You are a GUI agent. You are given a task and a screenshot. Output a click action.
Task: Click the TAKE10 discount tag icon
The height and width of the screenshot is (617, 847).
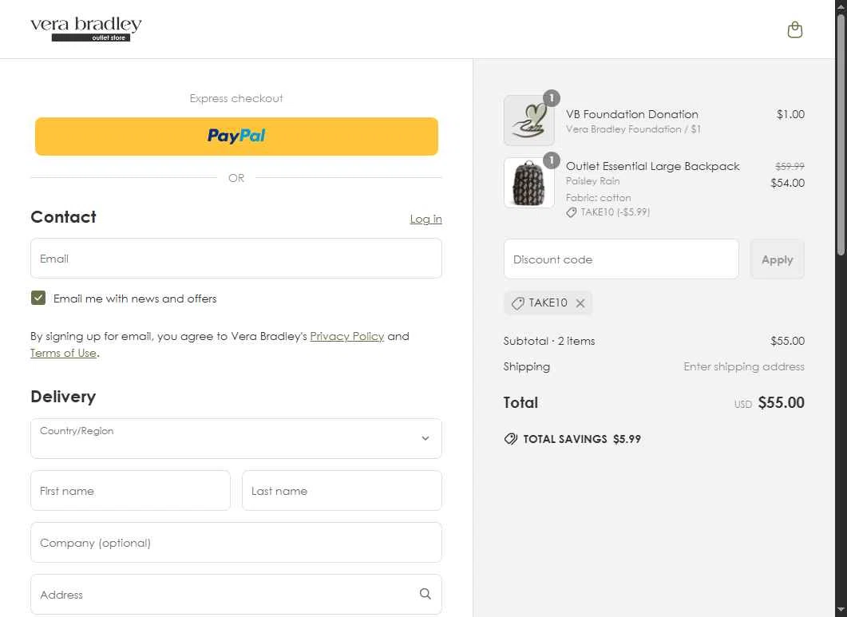click(x=517, y=303)
